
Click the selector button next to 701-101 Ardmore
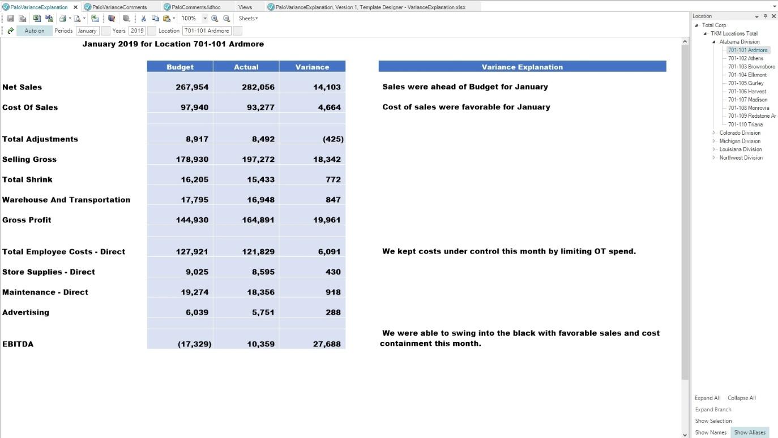[237, 31]
